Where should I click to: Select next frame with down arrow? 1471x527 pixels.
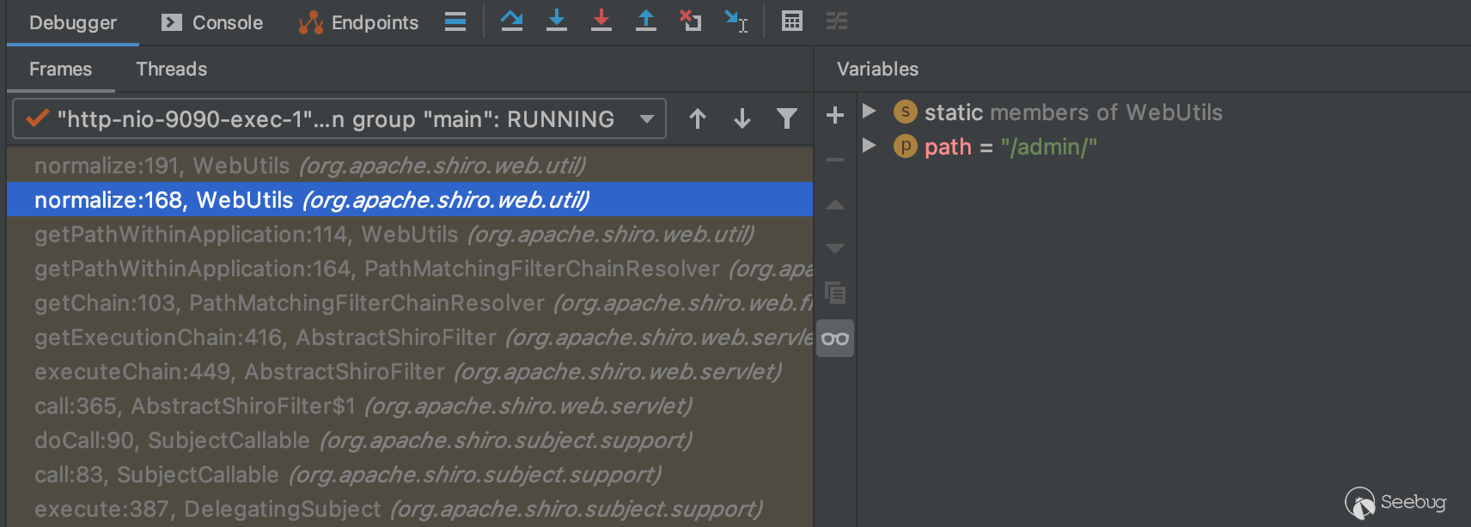click(x=742, y=118)
